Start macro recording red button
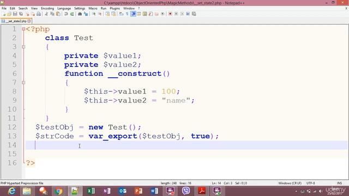 pos(170,14)
